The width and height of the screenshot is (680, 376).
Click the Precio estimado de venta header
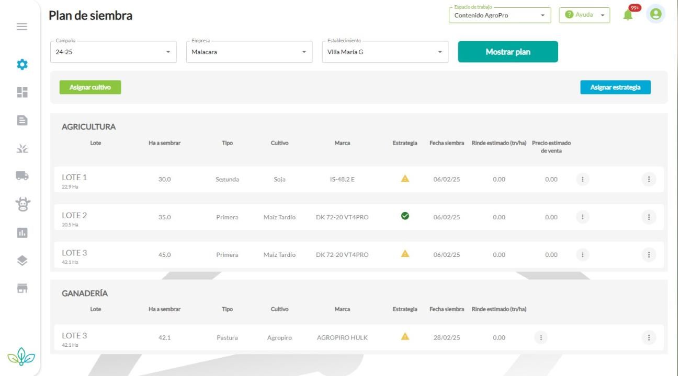(x=551, y=147)
